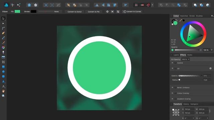Flip the selection vertically

[x=103, y=5]
